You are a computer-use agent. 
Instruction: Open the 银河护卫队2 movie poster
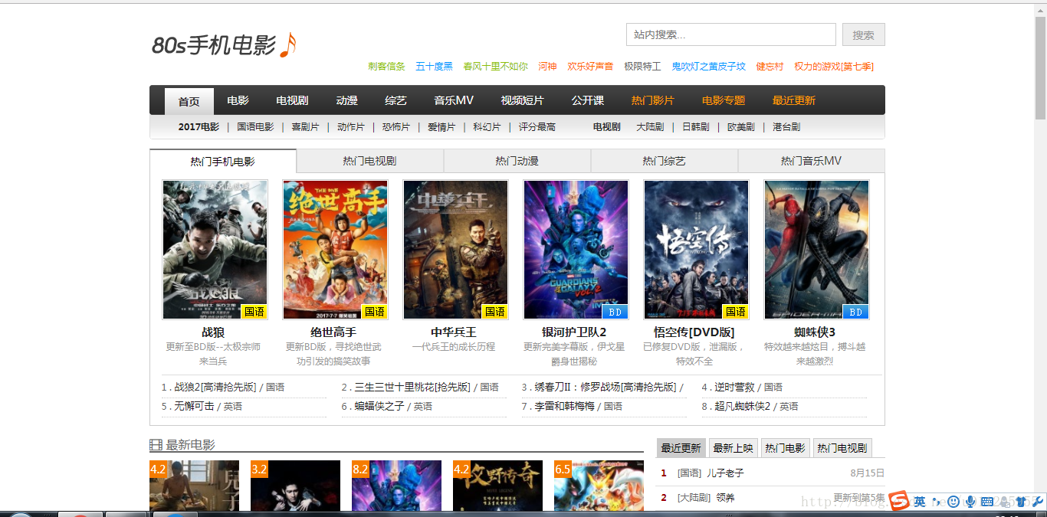[x=576, y=250]
